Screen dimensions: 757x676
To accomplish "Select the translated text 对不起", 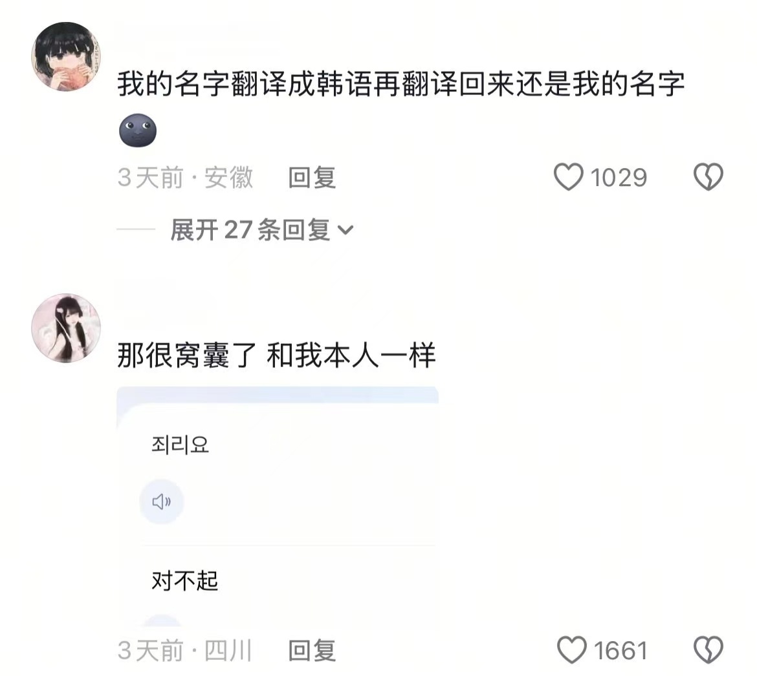I will [x=185, y=580].
